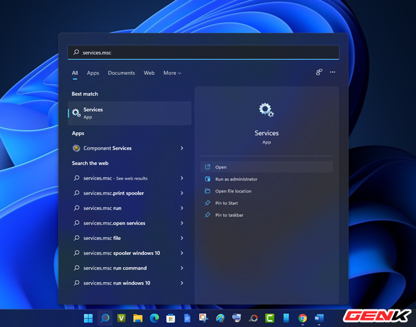Click the Component Services icon
Viewport: 416px width, 327px height.
[x=77, y=148]
